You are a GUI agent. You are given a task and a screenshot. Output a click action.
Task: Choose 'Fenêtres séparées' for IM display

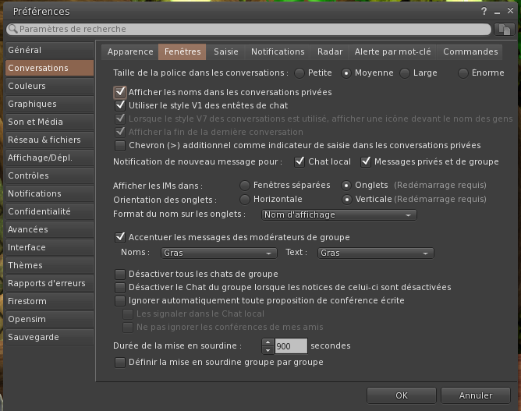click(245, 186)
